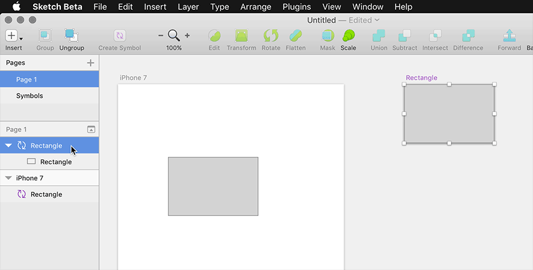The width and height of the screenshot is (533, 270).
Task: Collapse the Rectangle symbol layer group
Action: pos(8,146)
